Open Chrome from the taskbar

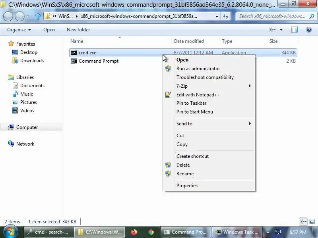click(151, 232)
